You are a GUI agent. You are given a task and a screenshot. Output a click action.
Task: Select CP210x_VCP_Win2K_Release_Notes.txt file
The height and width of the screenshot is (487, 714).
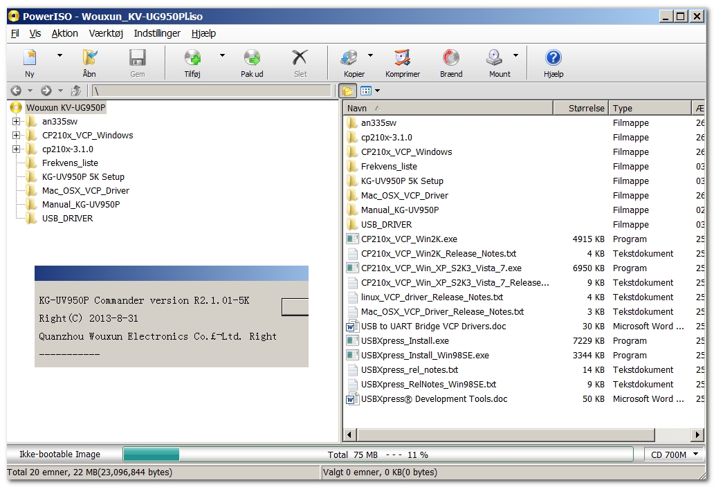439,253
